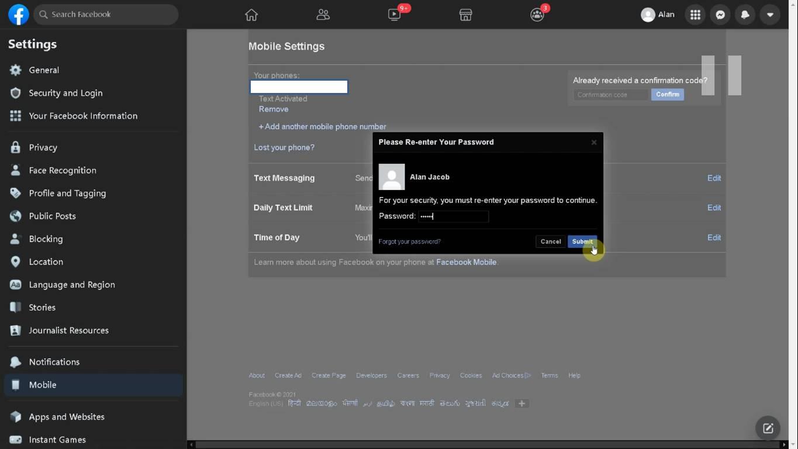798x449 pixels.
Task: Open the Create Page footer link
Action: pos(329,375)
